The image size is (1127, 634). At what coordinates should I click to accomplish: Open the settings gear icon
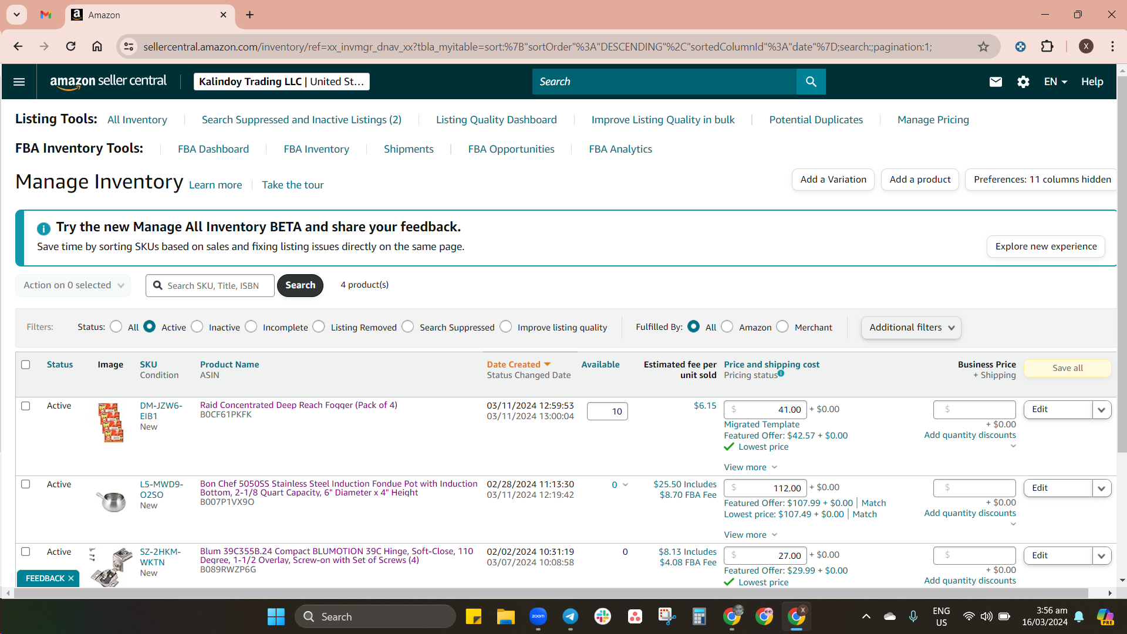tap(1023, 82)
